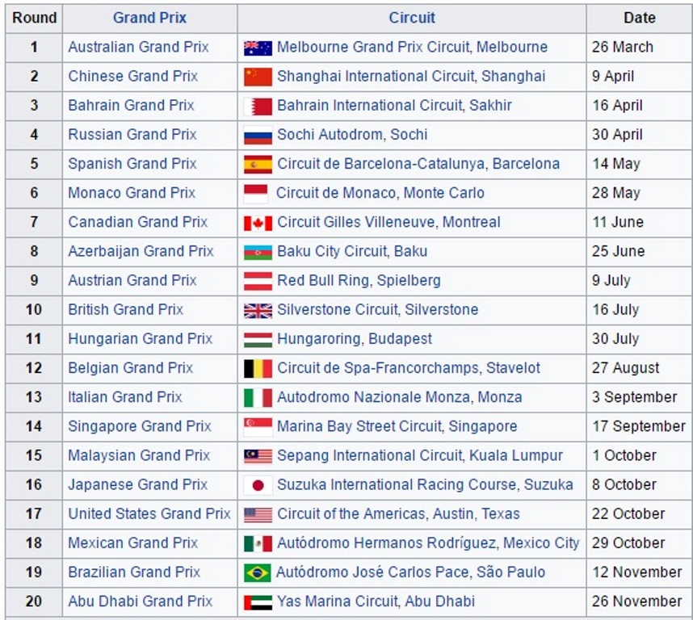Screen dimensions: 693x620
Task: Follow Hungaroring, Budapest link
Action: pyautogui.click(x=354, y=338)
